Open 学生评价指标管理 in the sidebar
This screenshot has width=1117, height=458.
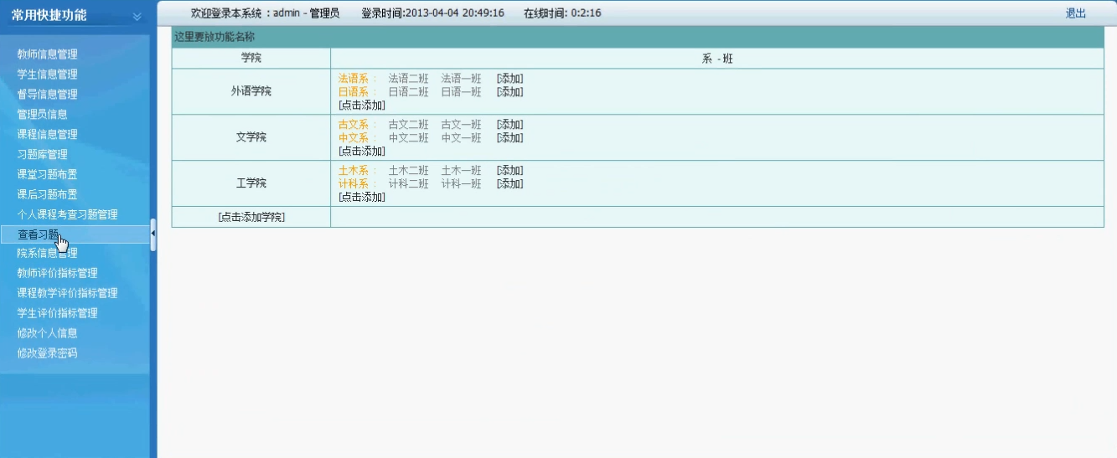[x=58, y=314]
